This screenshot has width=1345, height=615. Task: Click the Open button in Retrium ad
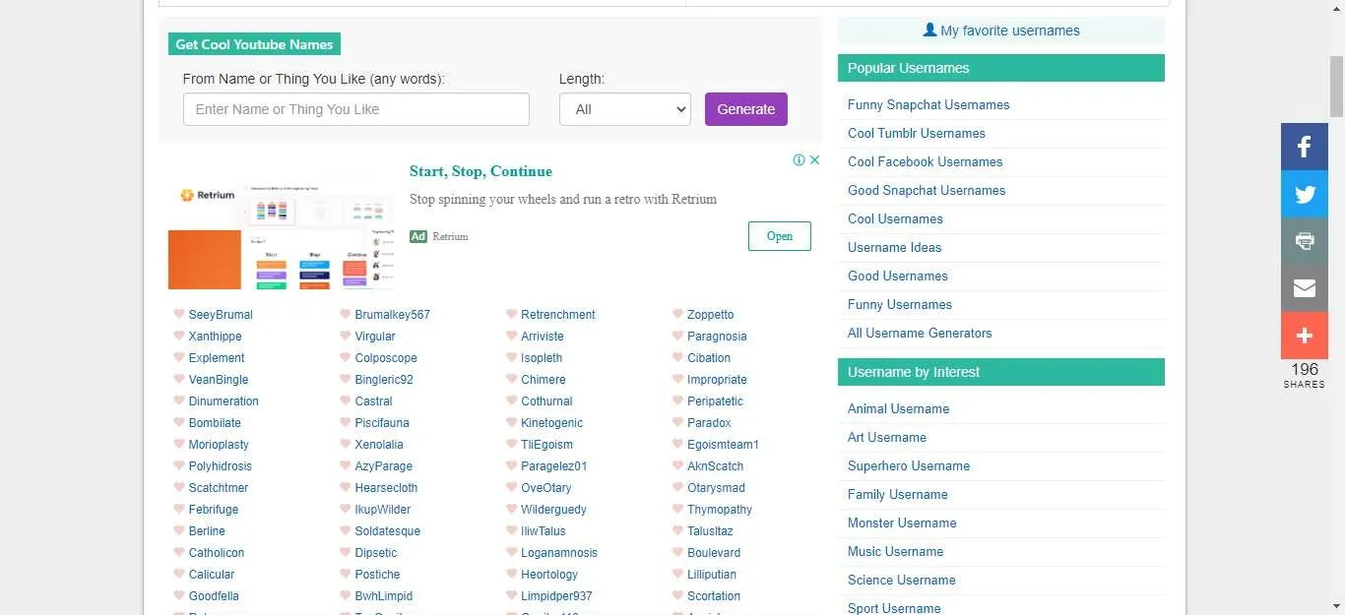[780, 236]
